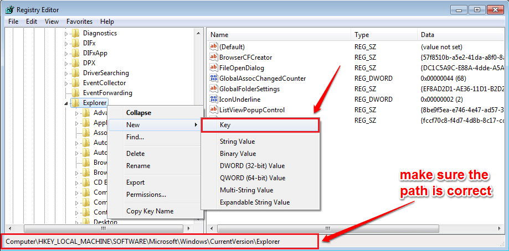Select New in the context menu
This screenshot has height=251, width=509.
pyautogui.click(x=155, y=125)
